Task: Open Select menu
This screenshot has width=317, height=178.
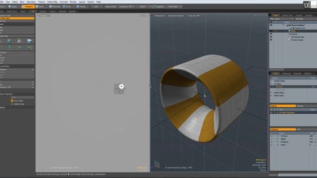Action: click(x=15, y=2)
